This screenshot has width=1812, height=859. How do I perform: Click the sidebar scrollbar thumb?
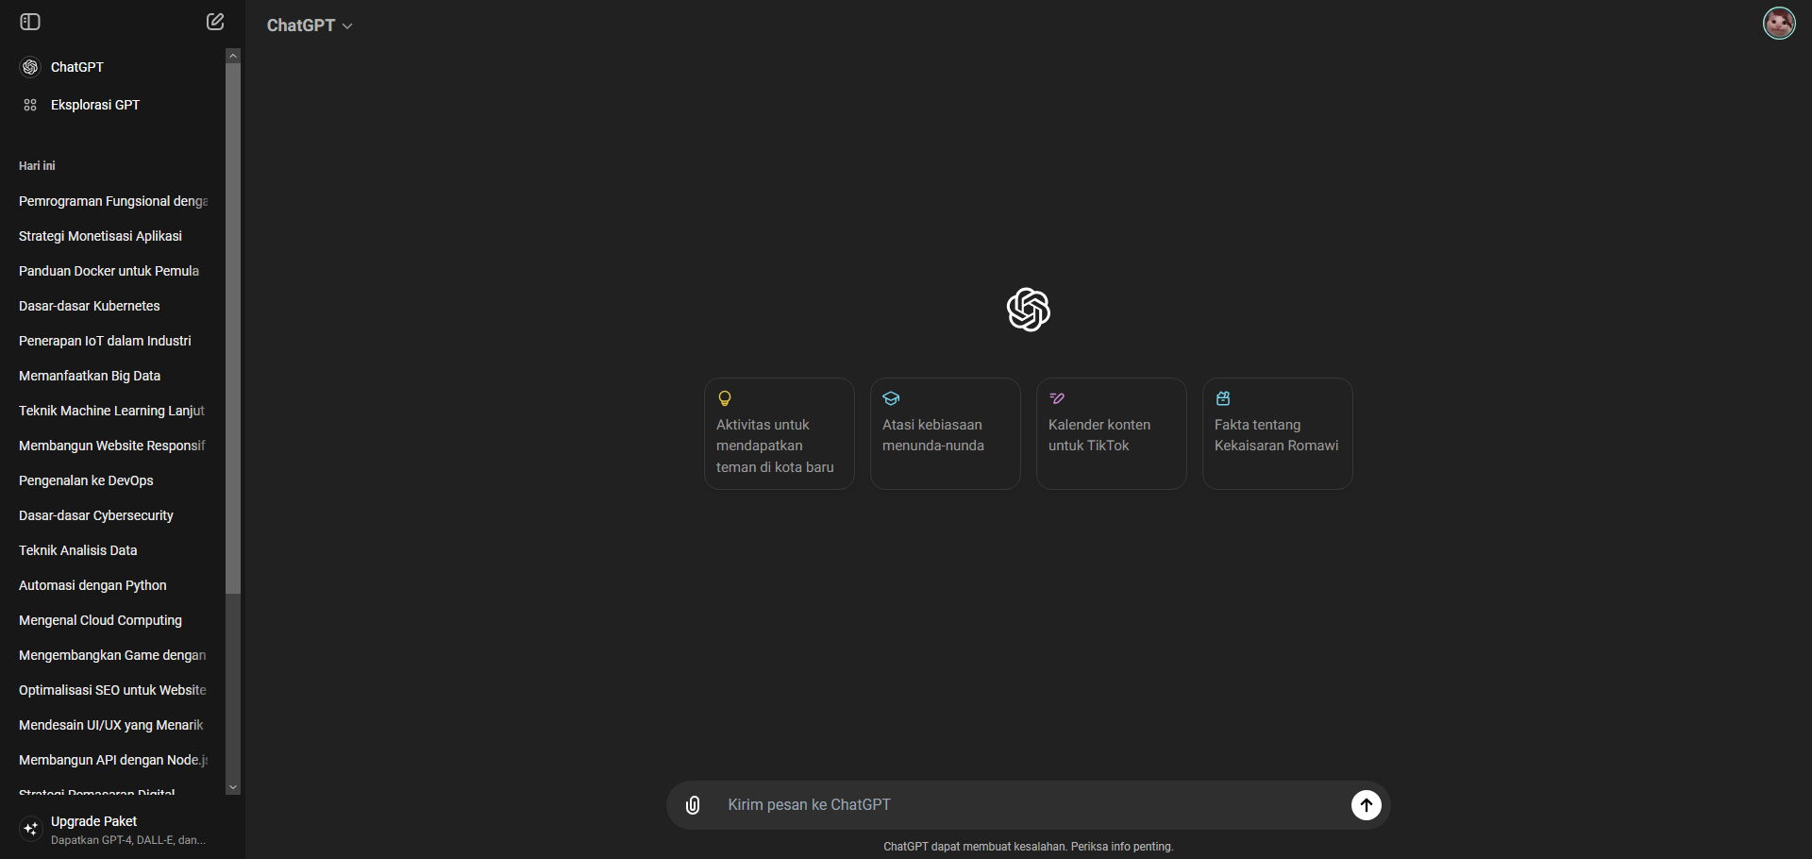pyautogui.click(x=233, y=328)
